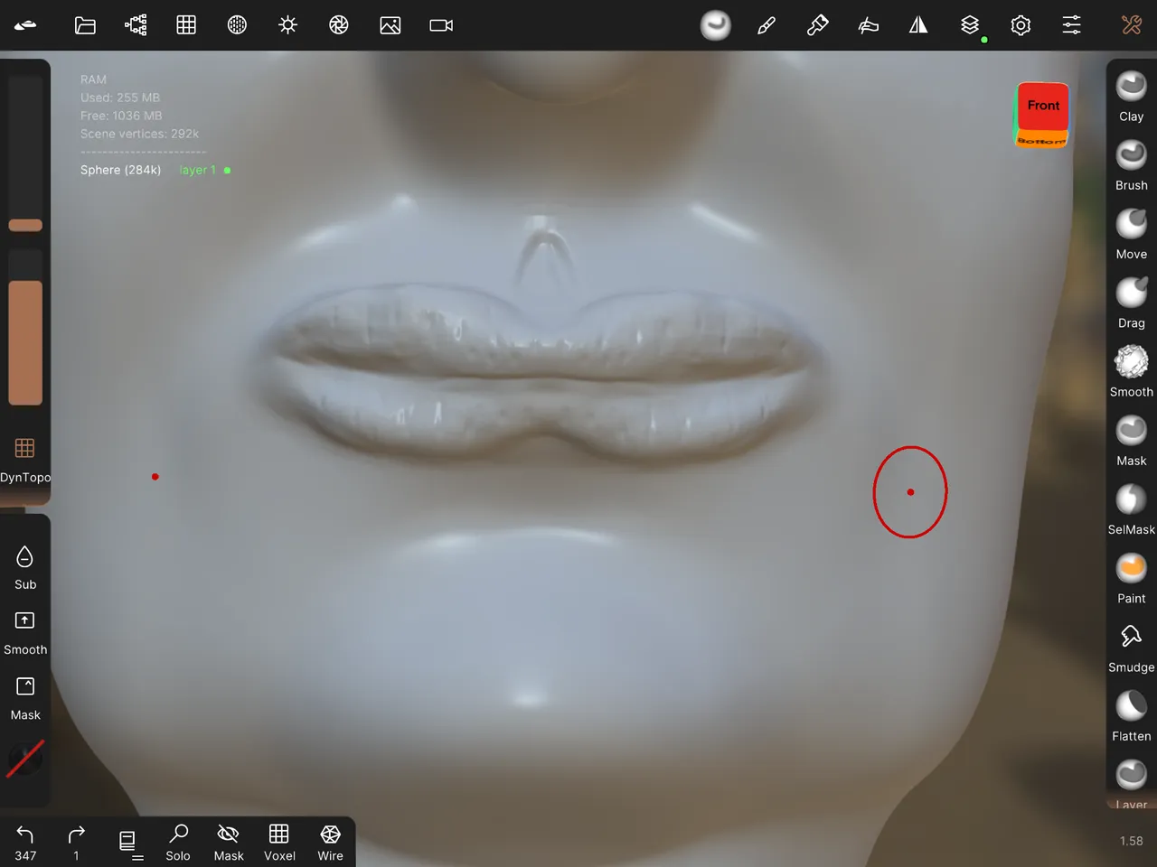Select the Paint tool
Screen dimensions: 1157x867
[1132, 578]
